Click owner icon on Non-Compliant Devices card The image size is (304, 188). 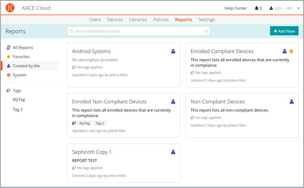(291, 102)
